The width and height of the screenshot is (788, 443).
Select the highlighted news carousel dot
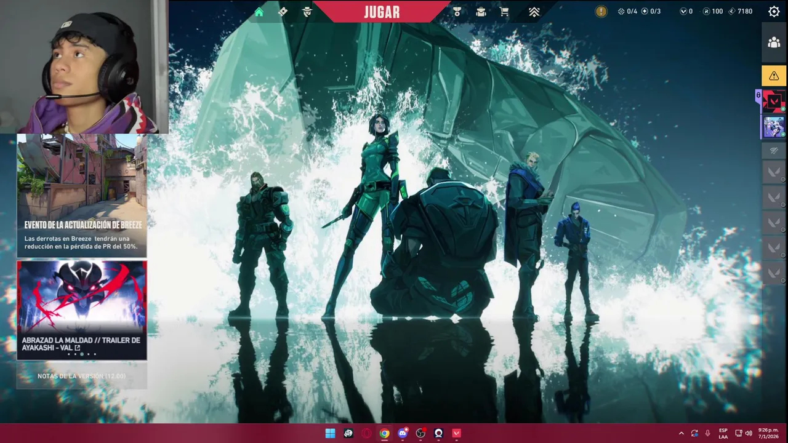click(81, 354)
